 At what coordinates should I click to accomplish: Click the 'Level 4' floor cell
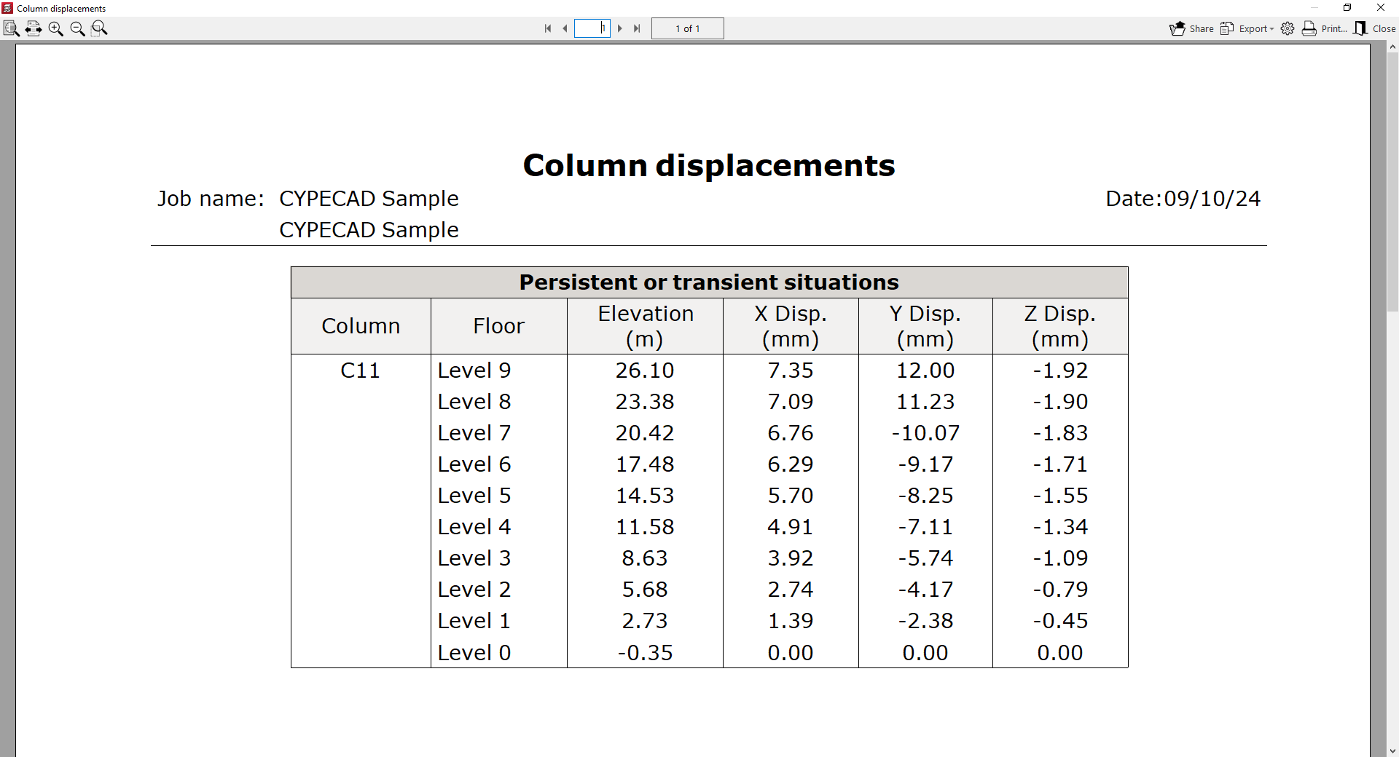coord(474,527)
